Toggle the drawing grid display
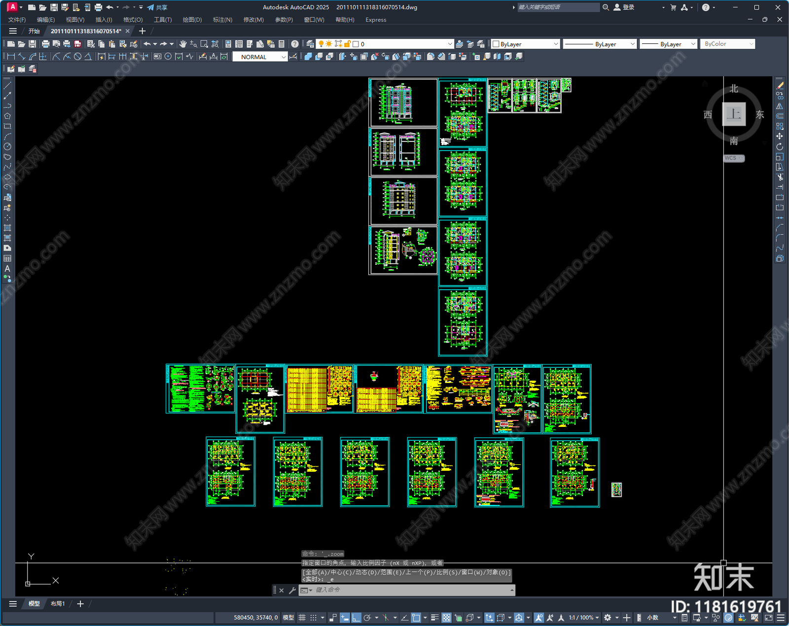The width and height of the screenshot is (789, 626). pos(302,618)
